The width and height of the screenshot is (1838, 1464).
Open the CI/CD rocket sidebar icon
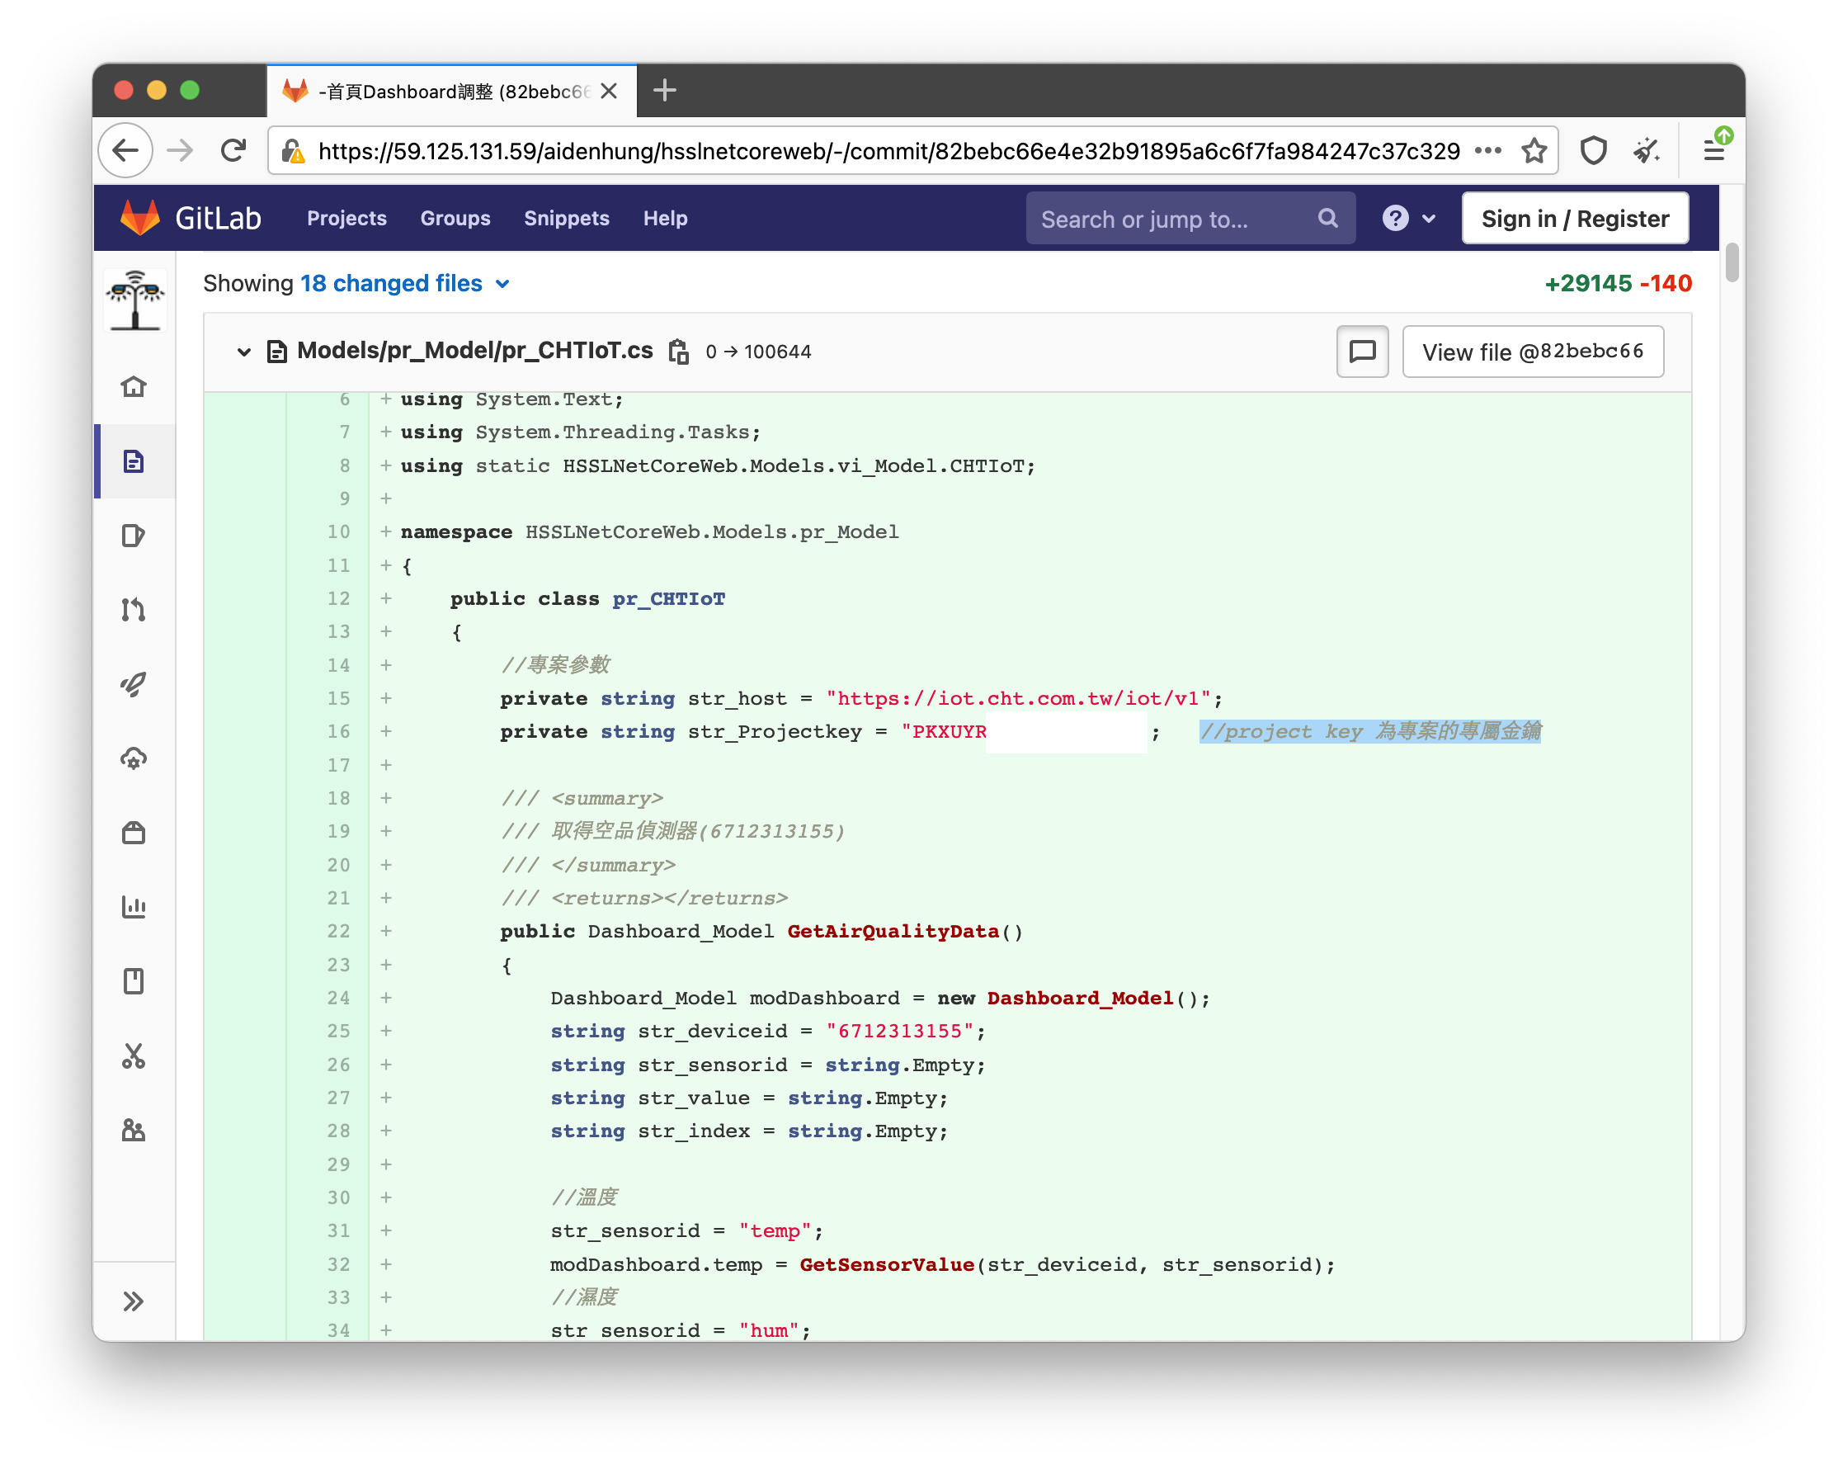click(x=134, y=684)
